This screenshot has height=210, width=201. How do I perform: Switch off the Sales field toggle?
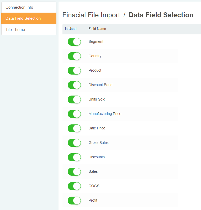[74, 172]
